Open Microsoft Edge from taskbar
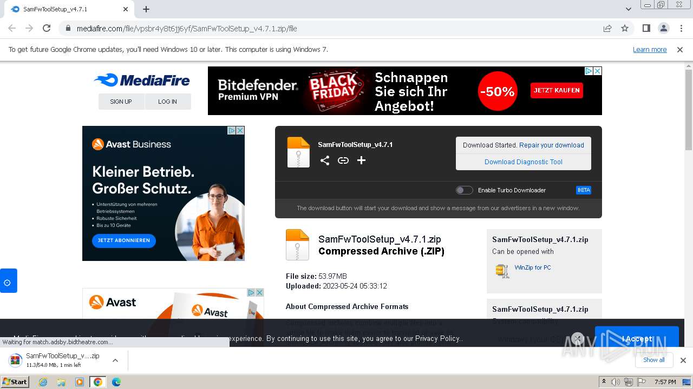693x389 pixels. [x=116, y=382]
